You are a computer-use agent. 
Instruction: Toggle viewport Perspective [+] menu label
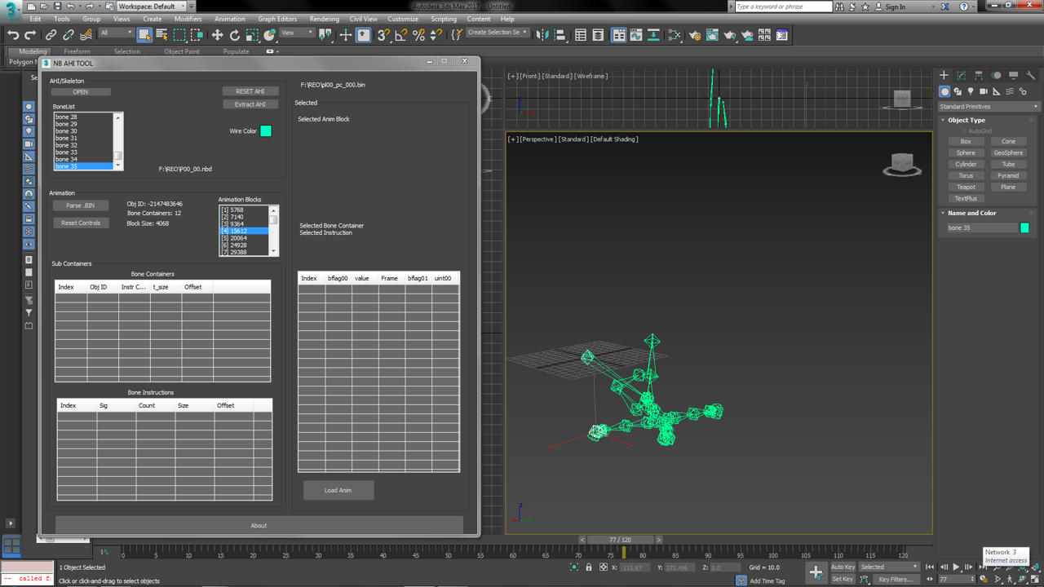tap(513, 139)
